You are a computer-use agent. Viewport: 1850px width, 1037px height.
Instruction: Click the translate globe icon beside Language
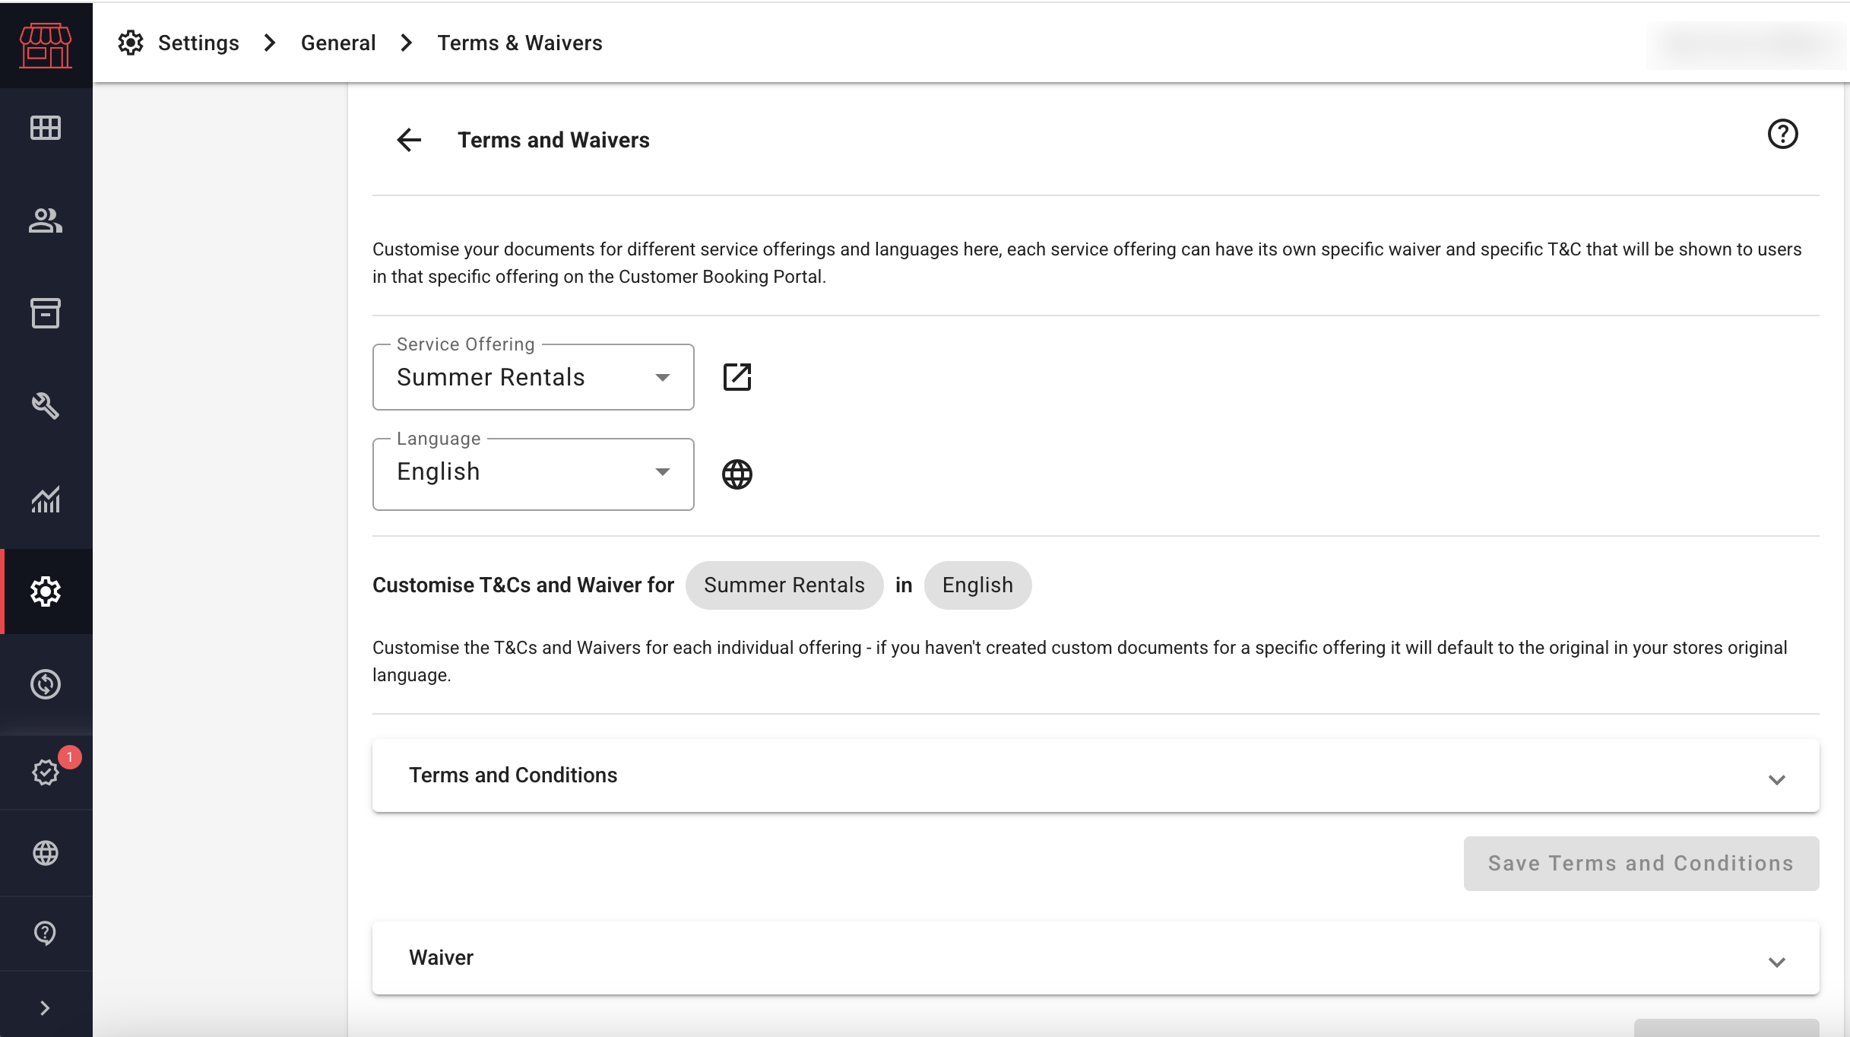(x=737, y=474)
